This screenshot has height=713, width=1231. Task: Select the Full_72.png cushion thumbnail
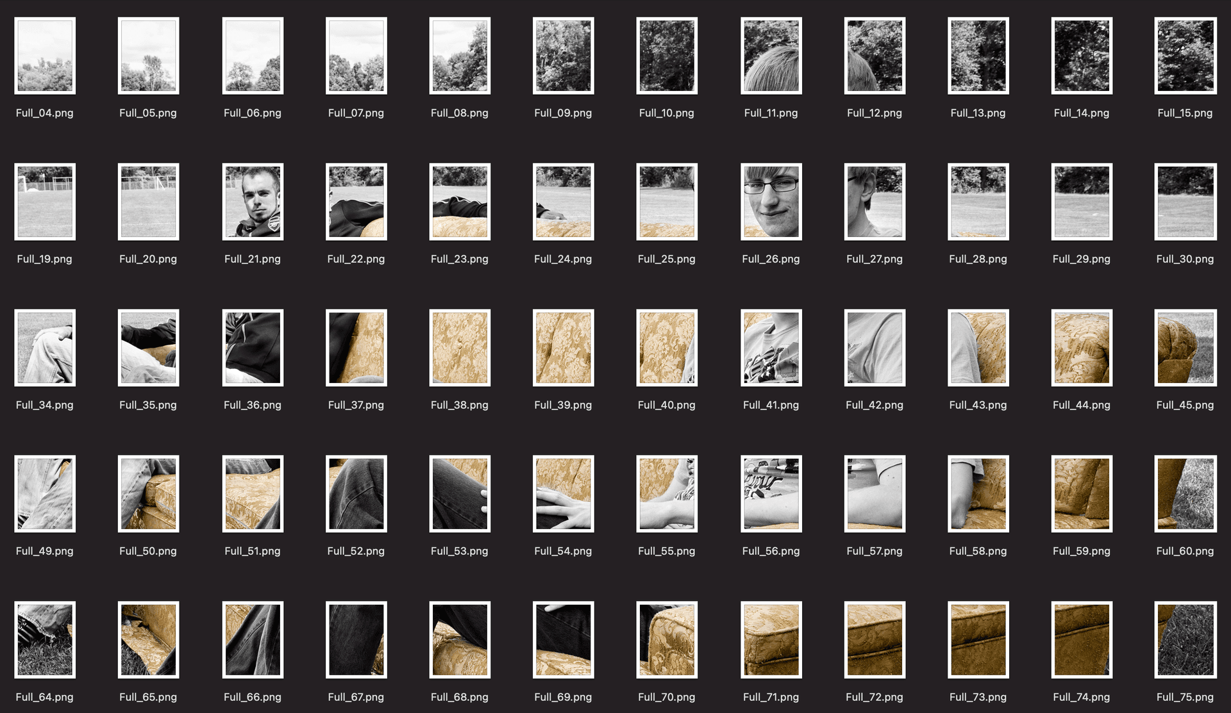[x=874, y=639]
